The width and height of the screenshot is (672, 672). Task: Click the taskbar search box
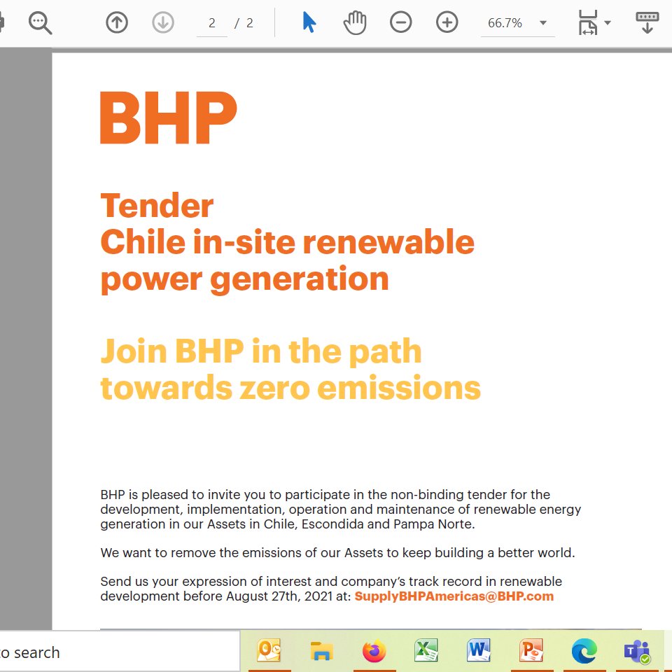coord(120,652)
